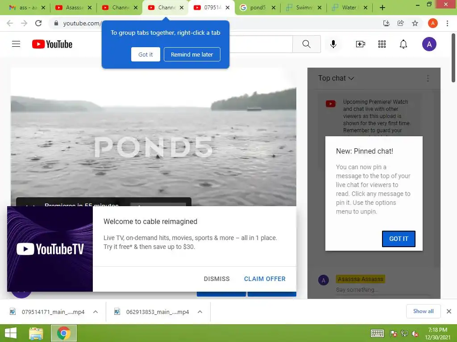Start voice search with microphone icon
Image resolution: width=457 pixels, height=342 pixels.
tap(333, 44)
